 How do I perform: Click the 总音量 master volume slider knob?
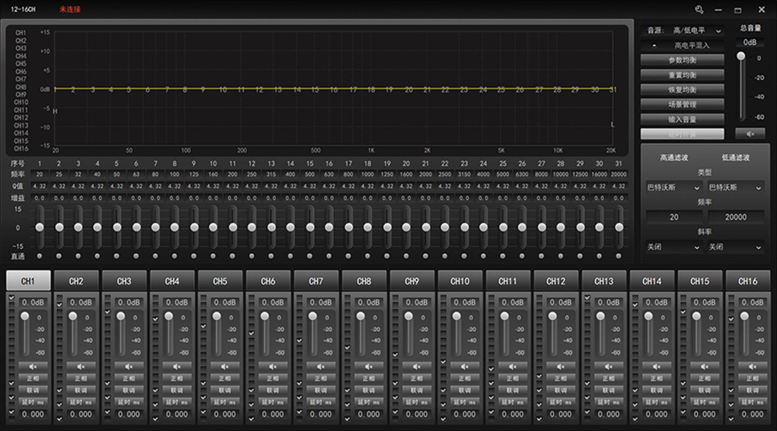(741, 56)
